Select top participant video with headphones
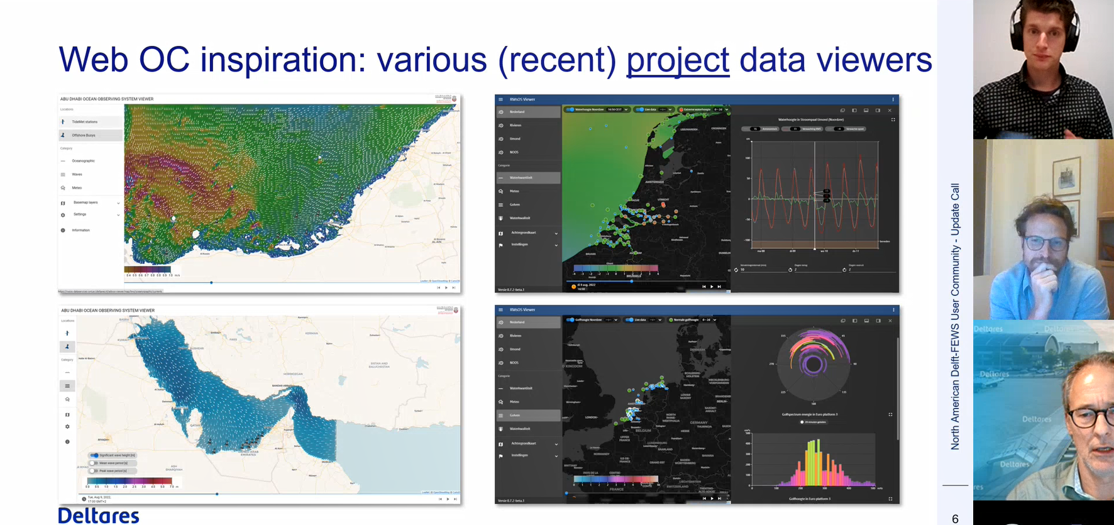1114x525 pixels. point(1044,69)
